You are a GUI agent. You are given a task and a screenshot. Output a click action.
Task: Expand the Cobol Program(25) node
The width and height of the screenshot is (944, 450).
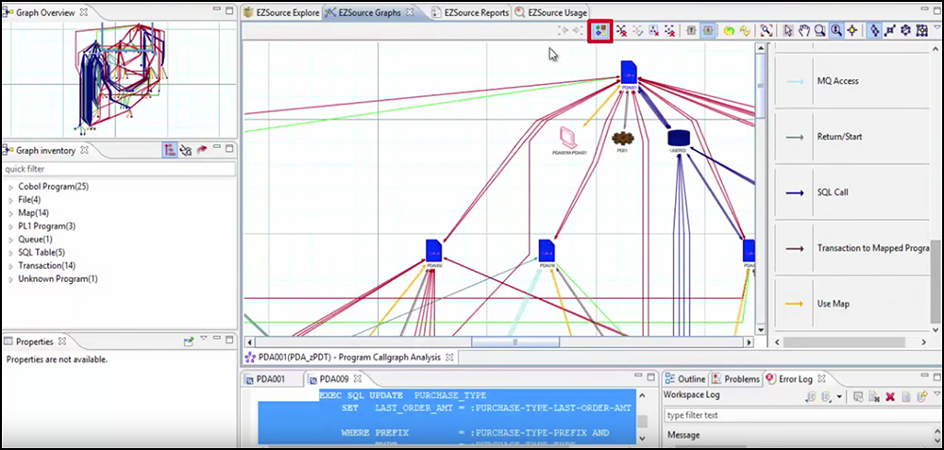10,187
